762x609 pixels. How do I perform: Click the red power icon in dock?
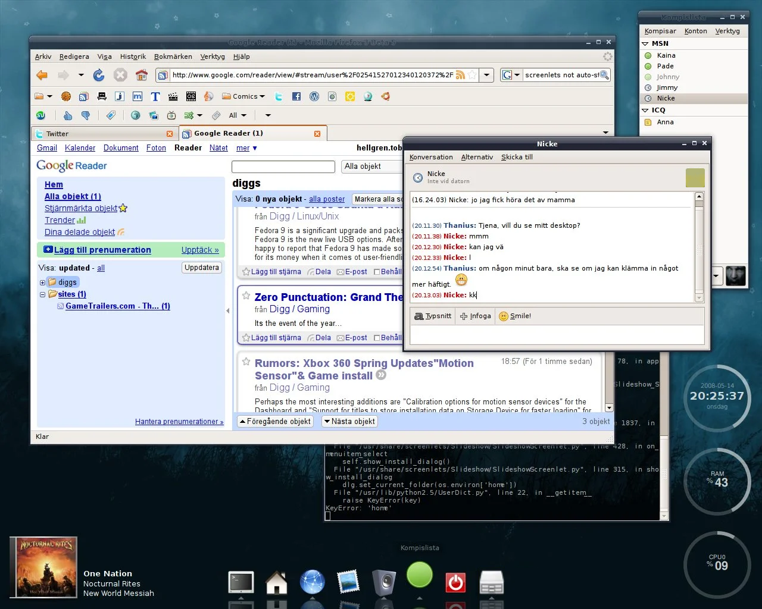click(x=455, y=582)
